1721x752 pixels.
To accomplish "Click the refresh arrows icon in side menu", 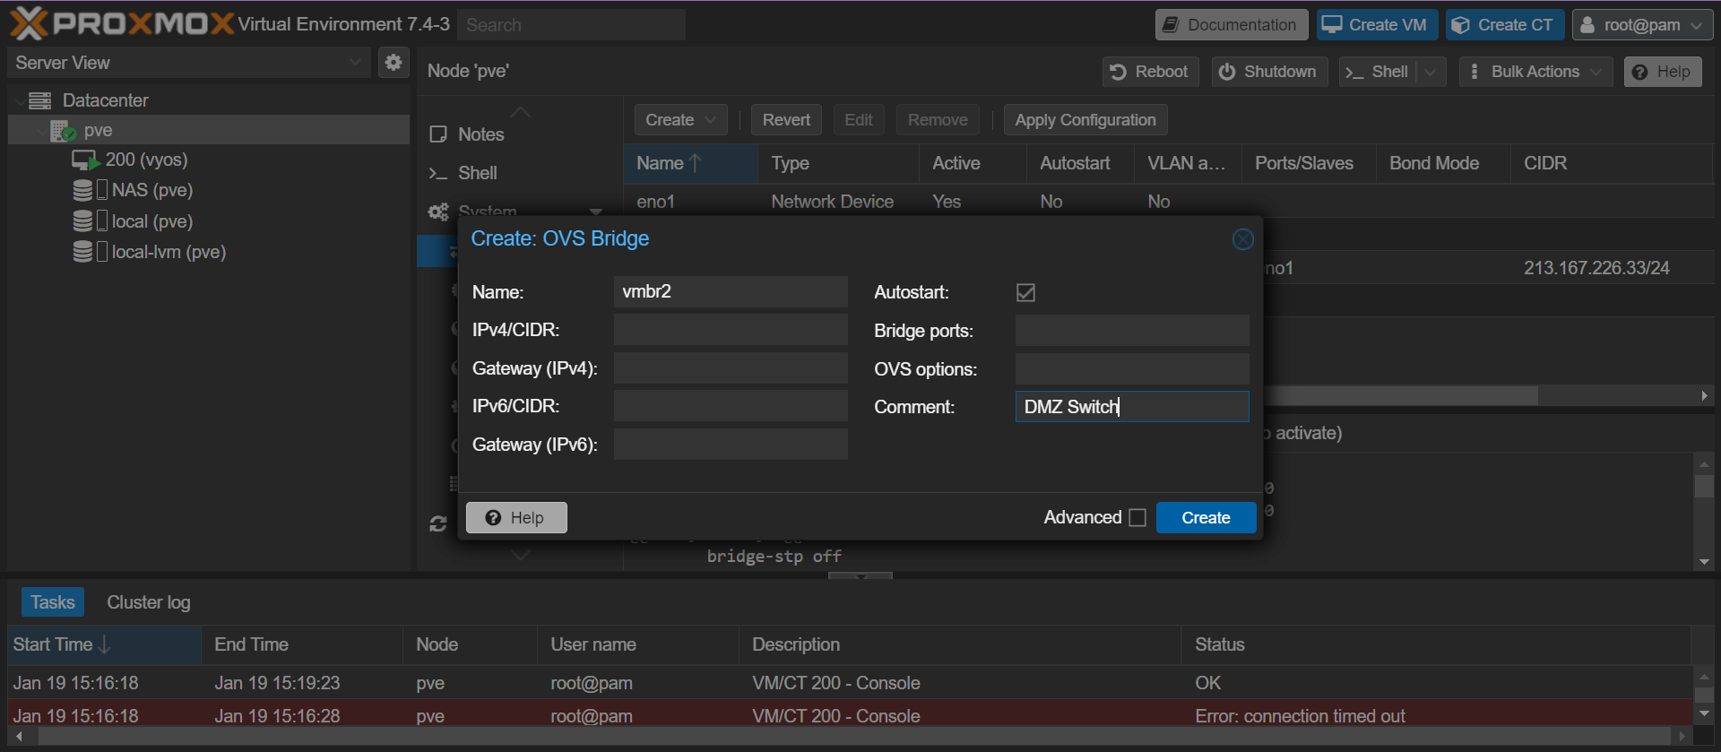I will [438, 524].
